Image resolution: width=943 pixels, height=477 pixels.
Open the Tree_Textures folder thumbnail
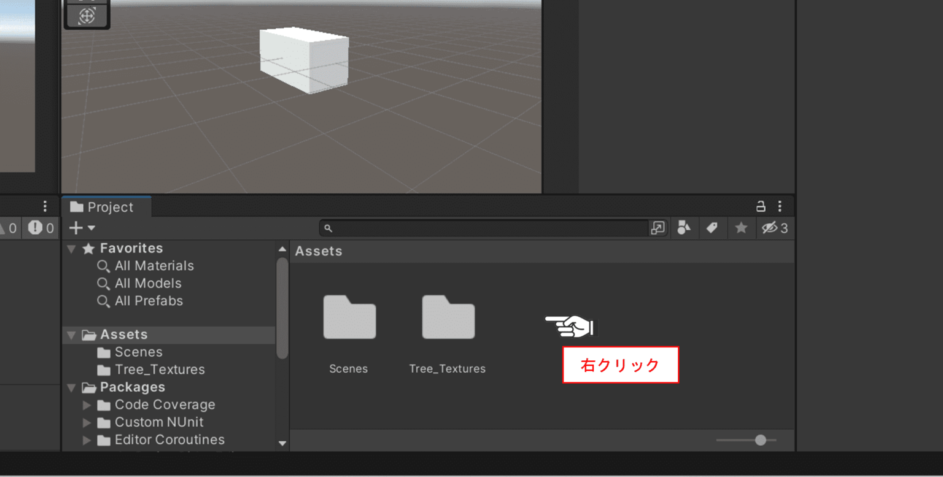tap(448, 317)
